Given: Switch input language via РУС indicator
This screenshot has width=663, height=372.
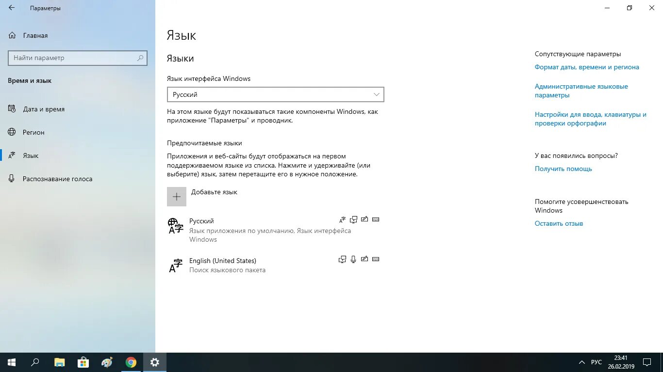Looking at the screenshot, I should click(x=597, y=362).
